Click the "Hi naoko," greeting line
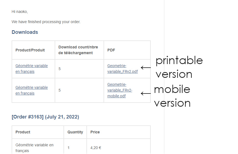 (x=20, y=12)
